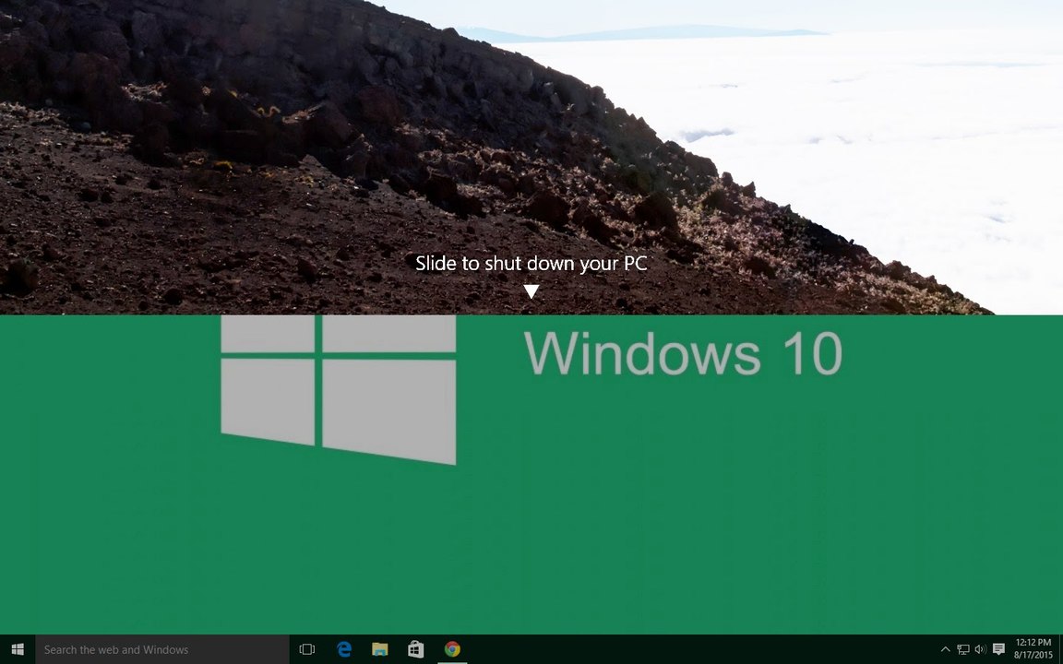Click the 'Slide to shut down your PC' text
Screen dimensions: 1063x664
[531, 264]
